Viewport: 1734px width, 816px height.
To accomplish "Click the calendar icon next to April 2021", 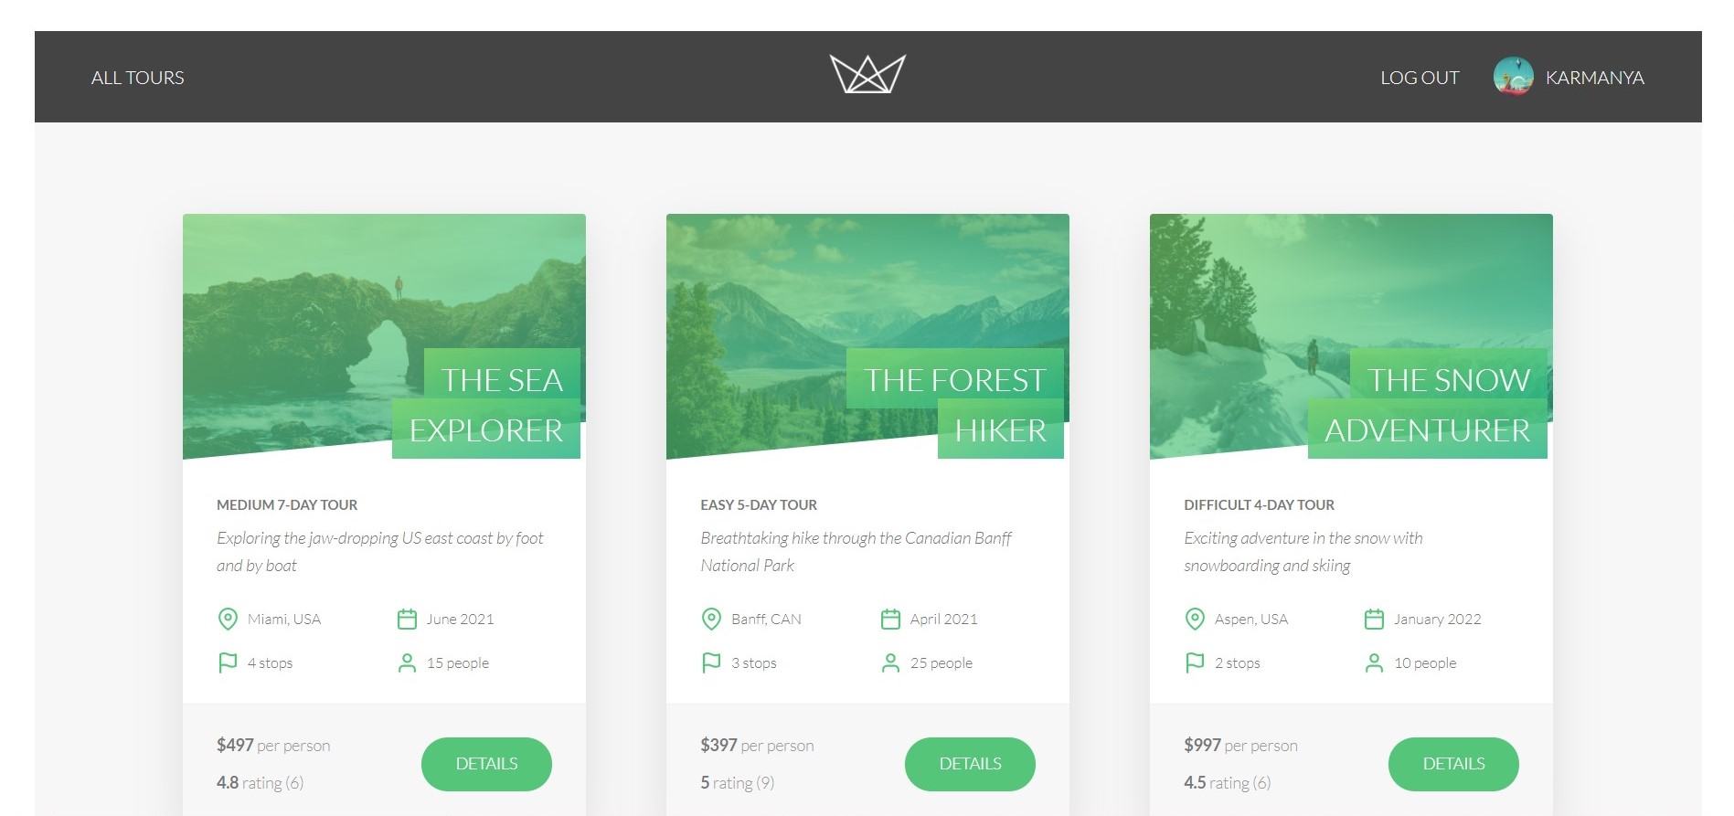I will point(890,620).
